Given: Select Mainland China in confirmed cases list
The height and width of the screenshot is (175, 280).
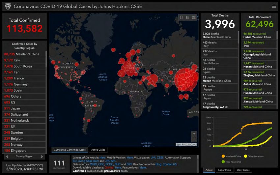Looking at the screenshot, I should tap(24, 54).
